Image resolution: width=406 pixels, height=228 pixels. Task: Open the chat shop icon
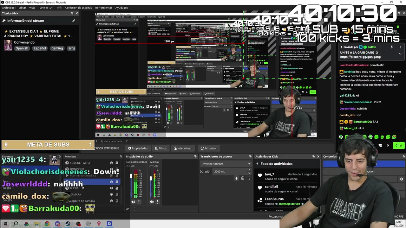click(380, 146)
